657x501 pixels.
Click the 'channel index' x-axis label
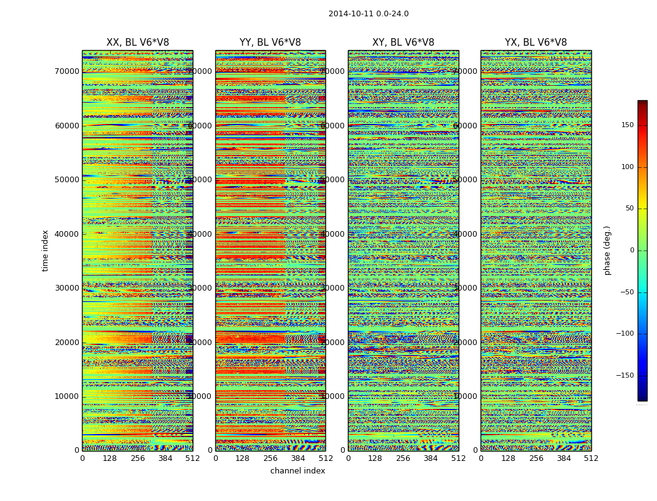point(297,471)
